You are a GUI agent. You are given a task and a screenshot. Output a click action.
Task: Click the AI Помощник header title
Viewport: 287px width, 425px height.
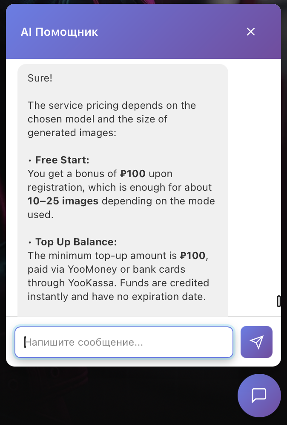tap(59, 32)
